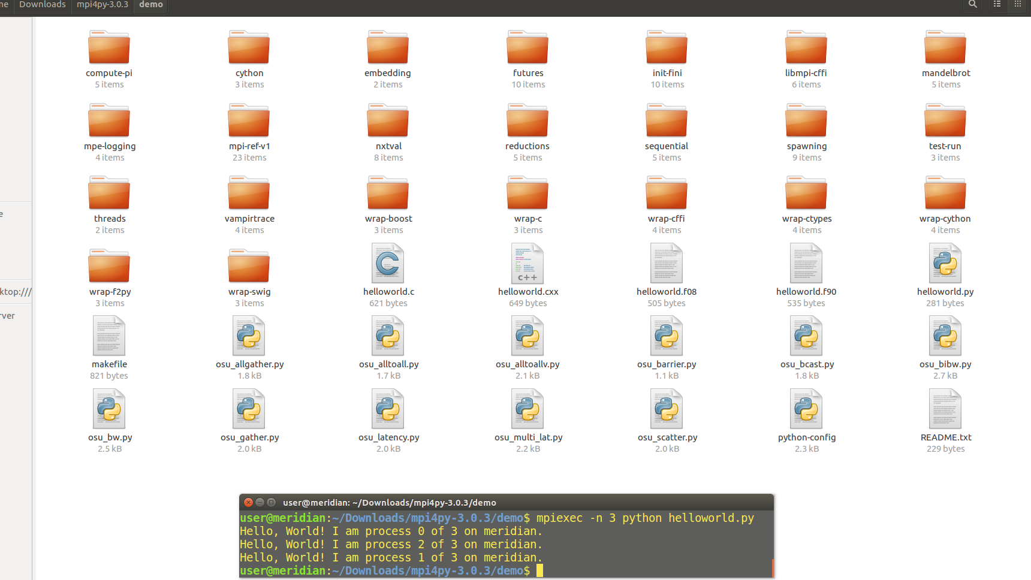Select the makefile document icon
1031x580 pixels.
click(x=109, y=336)
